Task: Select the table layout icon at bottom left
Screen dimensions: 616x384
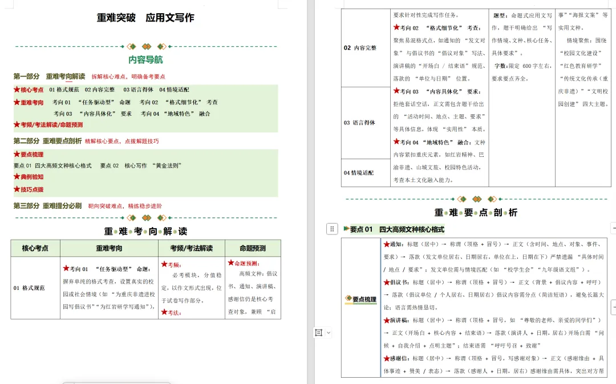Action: (318, 333)
